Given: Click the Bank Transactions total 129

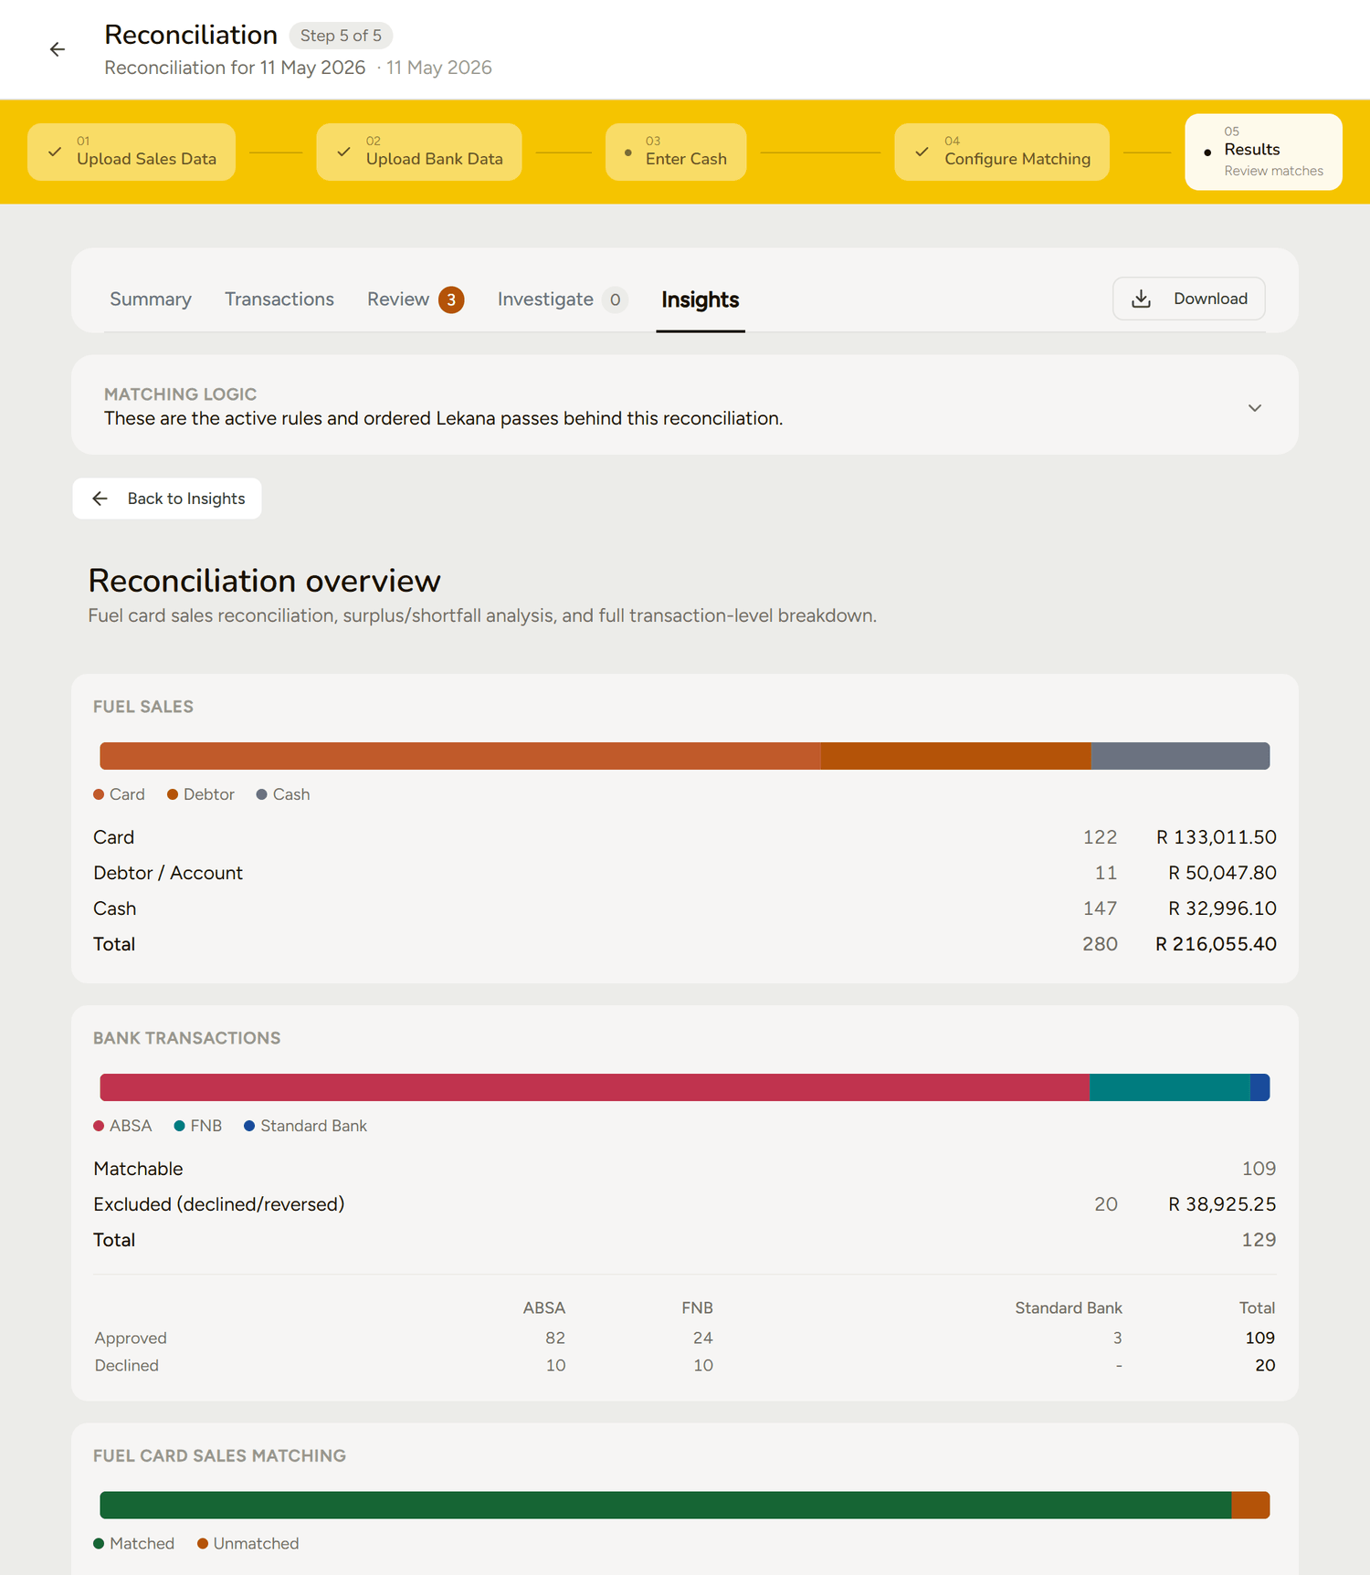Looking at the screenshot, I should [1259, 1240].
